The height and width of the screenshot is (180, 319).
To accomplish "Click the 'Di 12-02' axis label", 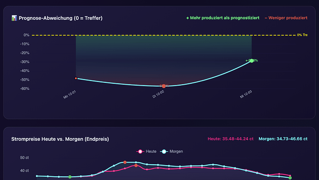I will pyautogui.click(x=158, y=94).
